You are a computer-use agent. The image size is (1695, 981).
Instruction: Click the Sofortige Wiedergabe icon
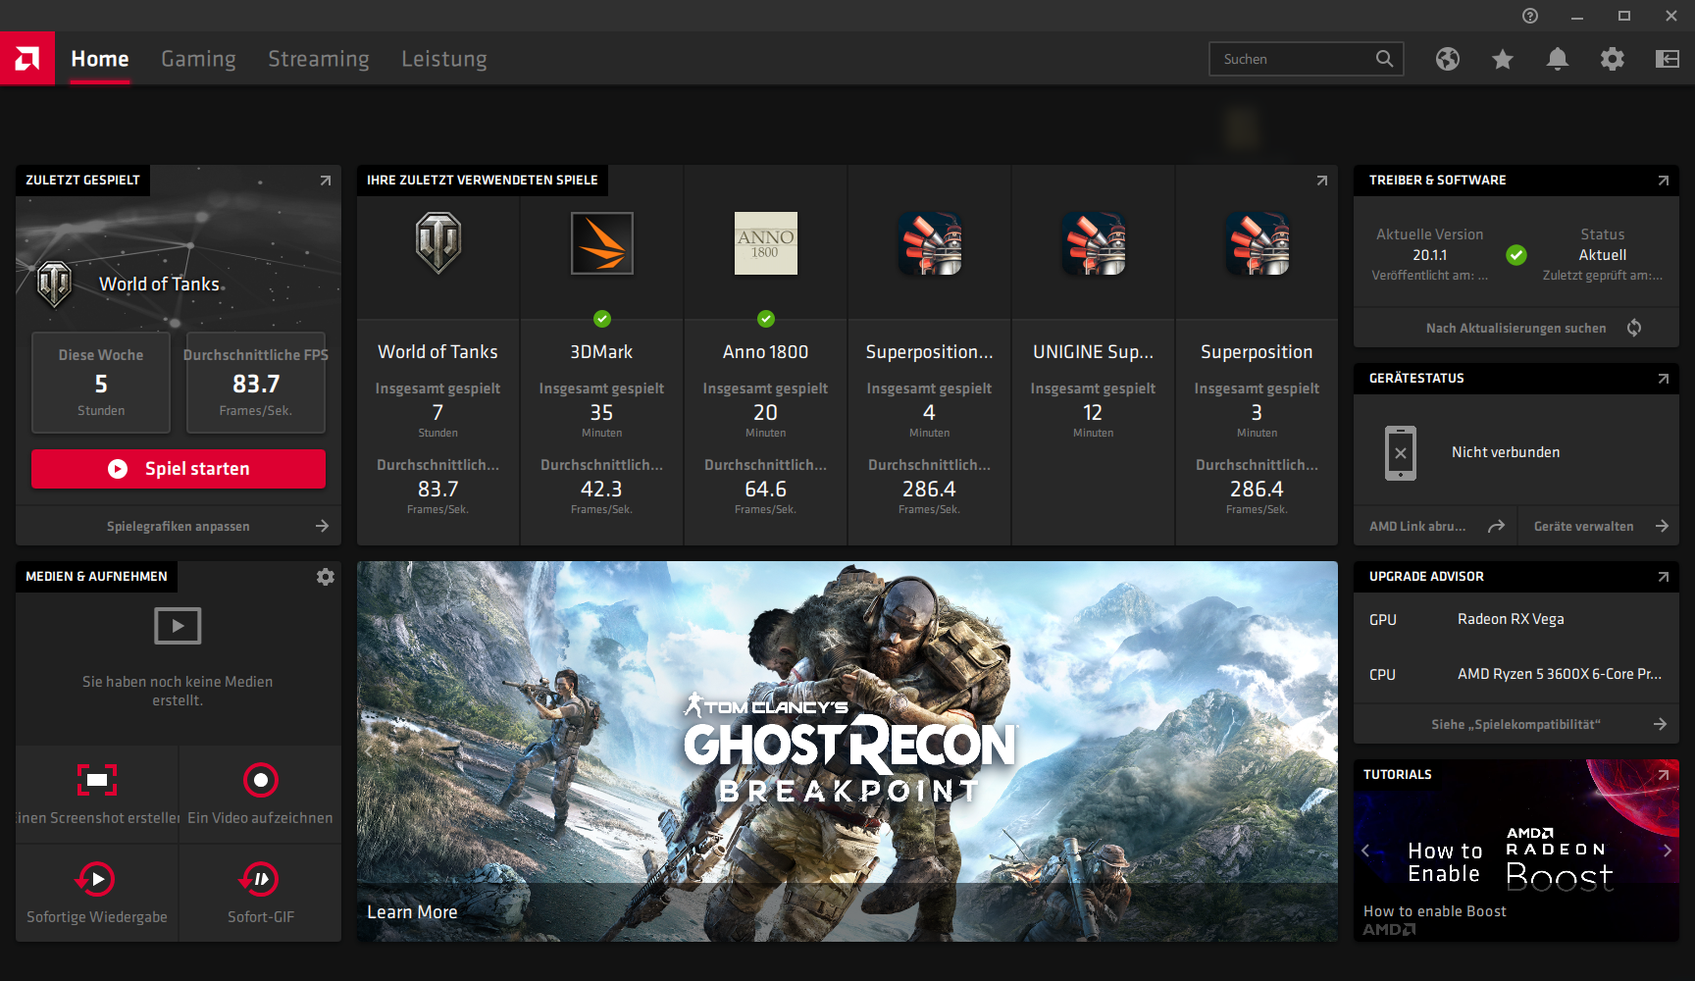(x=96, y=879)
